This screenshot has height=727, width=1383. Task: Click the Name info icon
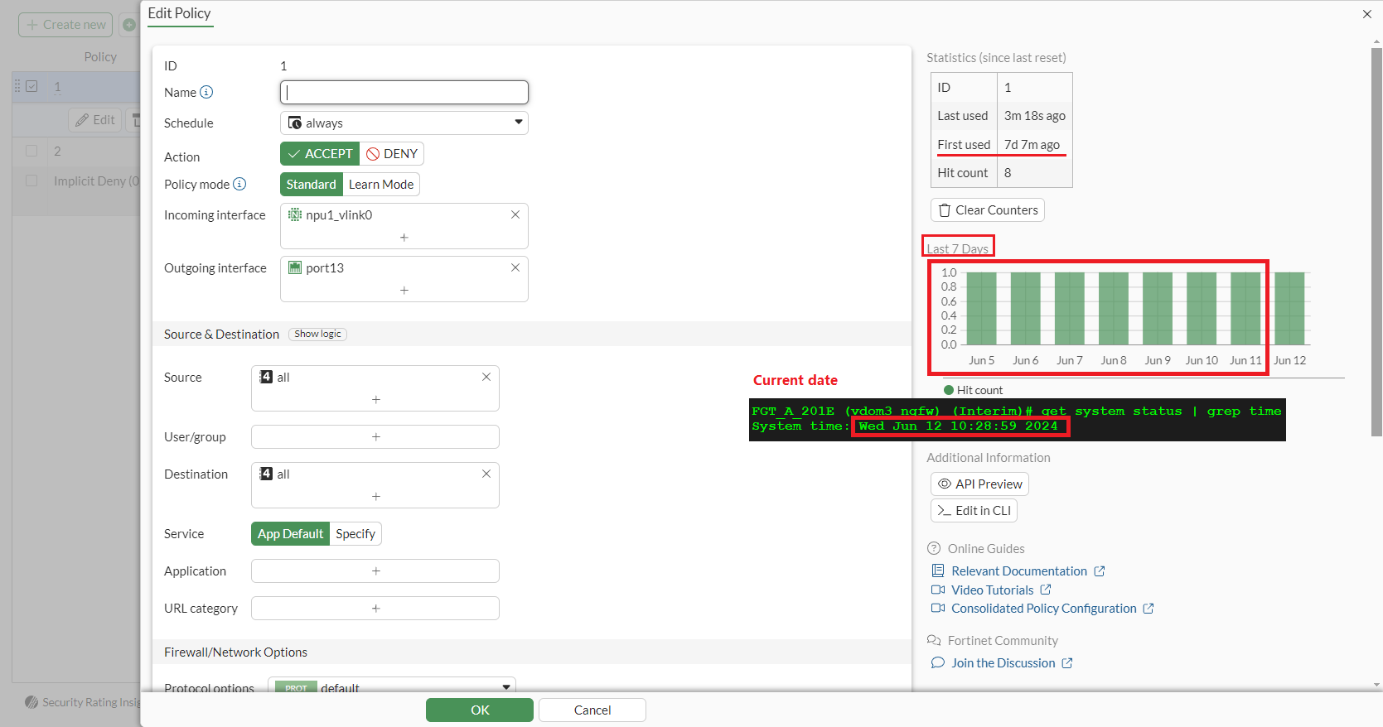[206, 92]
